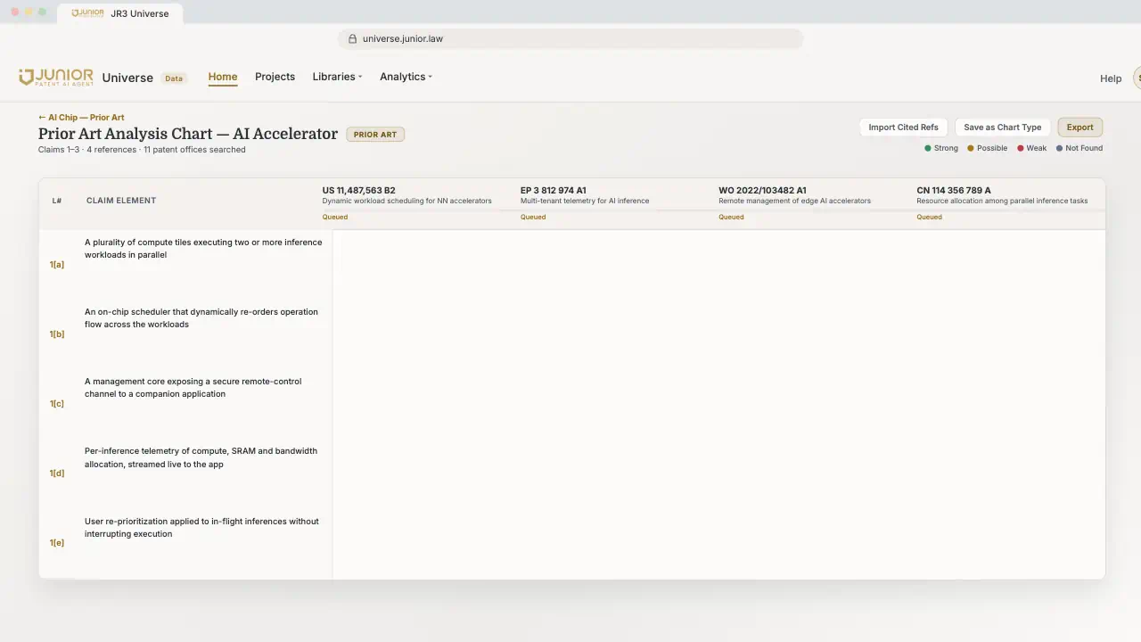
Task: Select the per-inference telemetry claim element text
Action: click(201, 457)
